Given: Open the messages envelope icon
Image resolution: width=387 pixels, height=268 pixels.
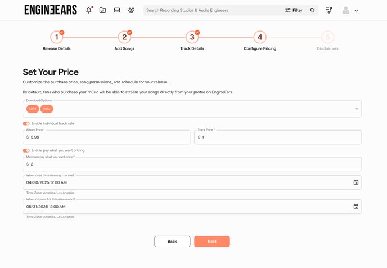Looking at the screenshot, I should [x=117, y=10].
